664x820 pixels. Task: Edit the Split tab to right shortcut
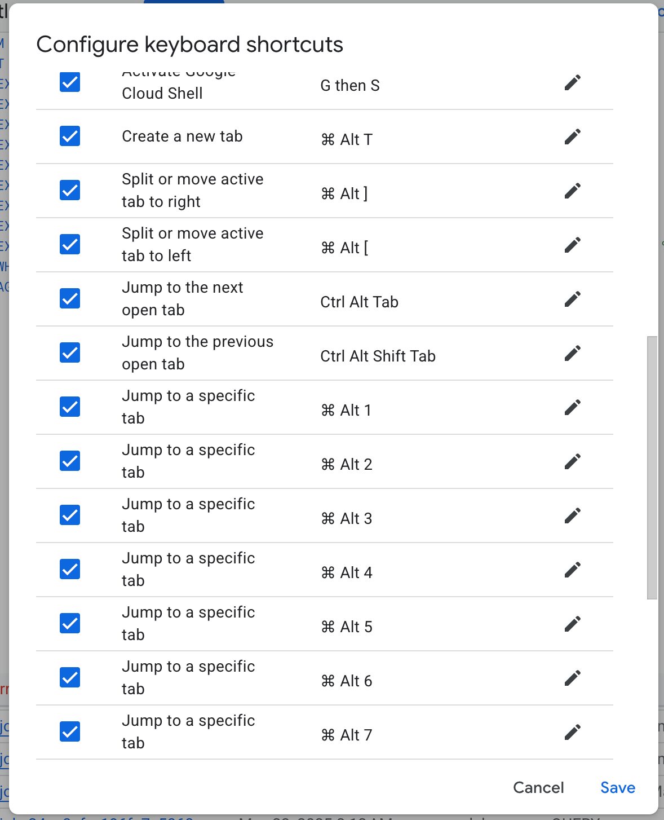coord(572,191)
